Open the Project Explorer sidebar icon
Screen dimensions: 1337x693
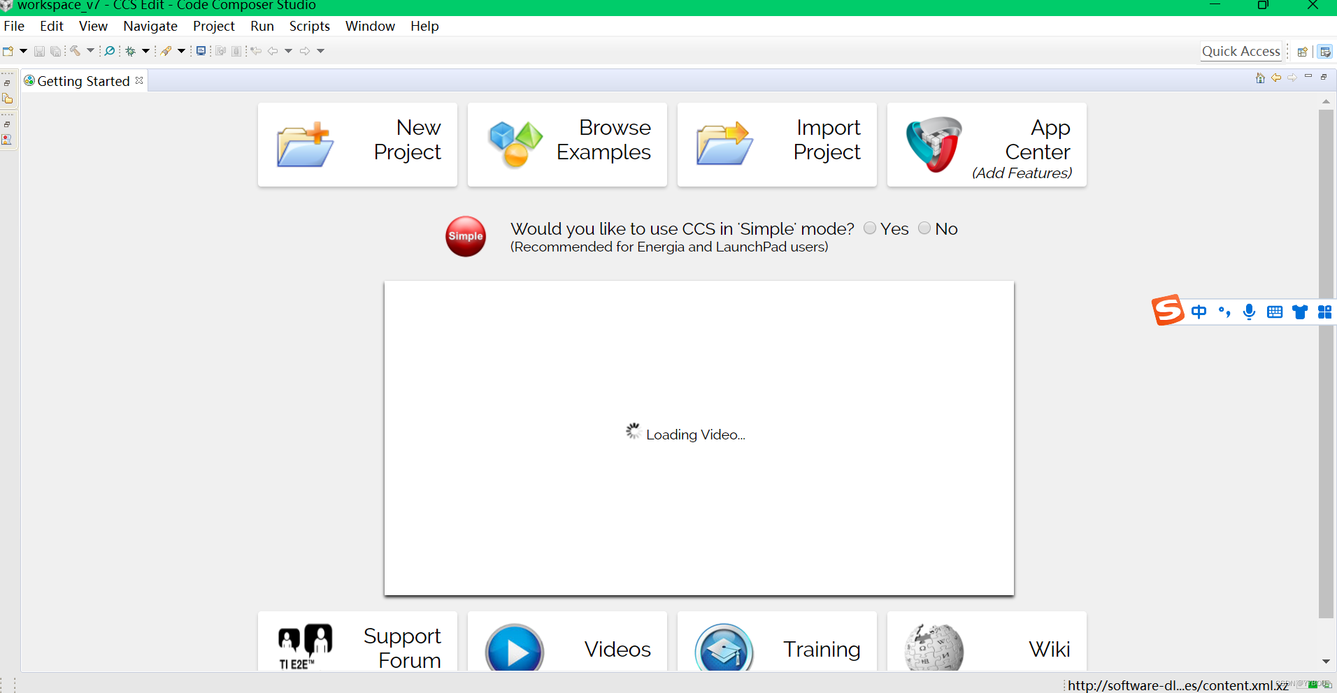tap(8, 99)
